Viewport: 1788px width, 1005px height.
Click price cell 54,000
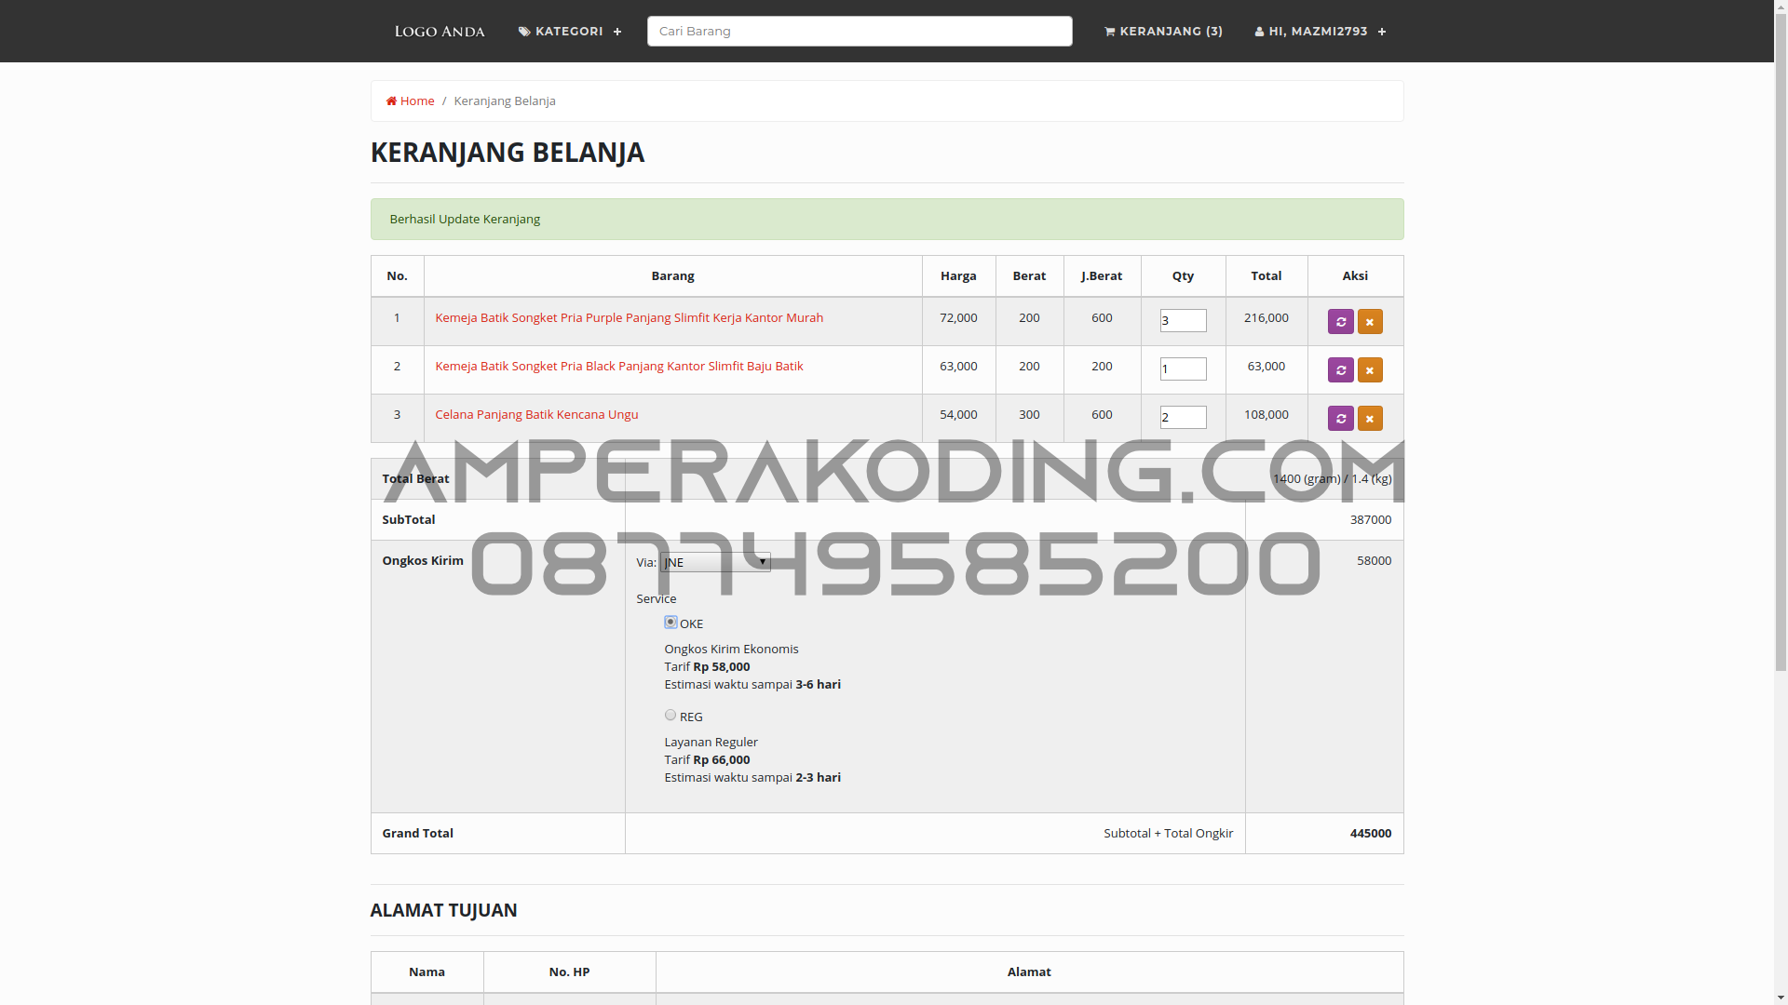point(958,414)
